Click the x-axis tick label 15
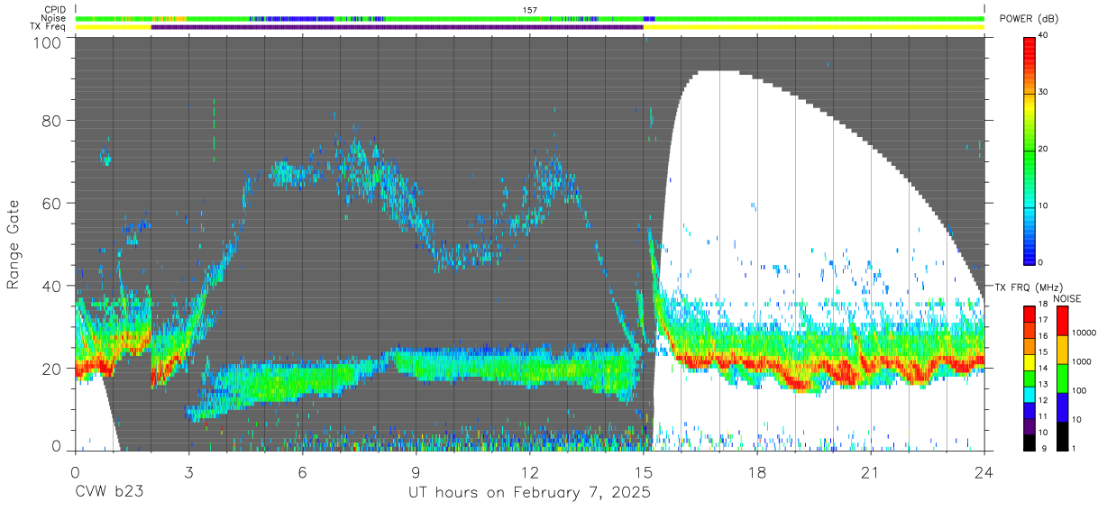1107x511 pixels. coord(644,472)
